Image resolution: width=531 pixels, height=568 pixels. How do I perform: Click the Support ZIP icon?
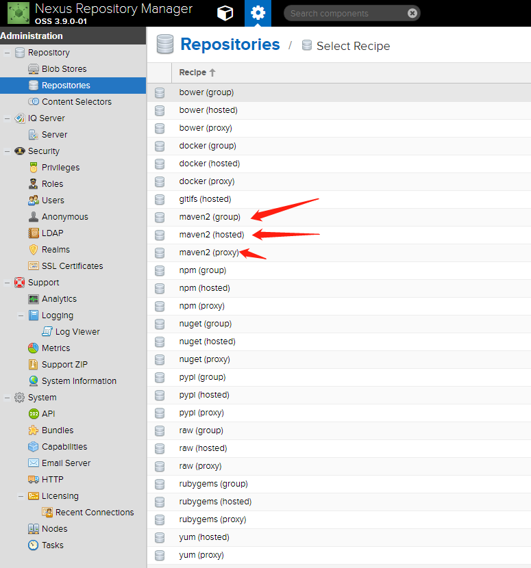(34, 365)
